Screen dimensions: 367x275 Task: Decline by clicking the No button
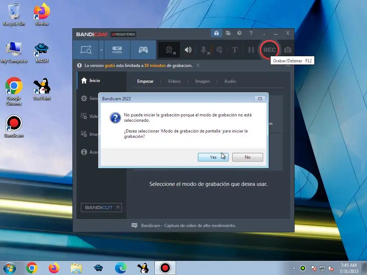coord(247,157)
